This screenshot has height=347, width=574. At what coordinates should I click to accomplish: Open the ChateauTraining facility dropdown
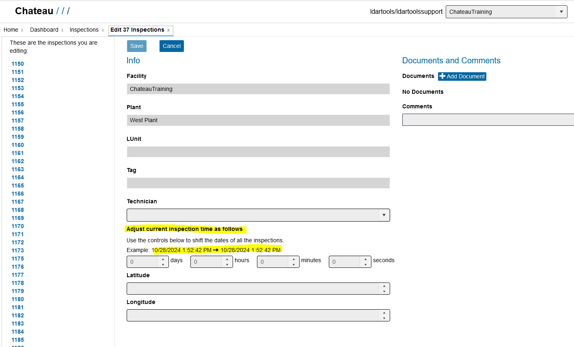[506, 12]
